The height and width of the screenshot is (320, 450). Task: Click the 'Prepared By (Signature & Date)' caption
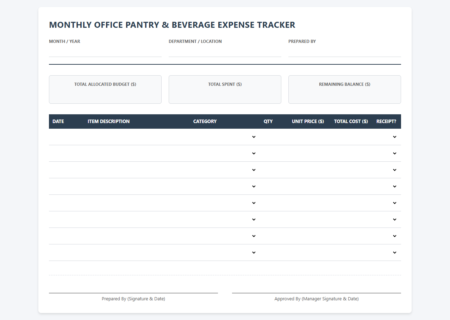pyautogui.click(x=133, y=299)
